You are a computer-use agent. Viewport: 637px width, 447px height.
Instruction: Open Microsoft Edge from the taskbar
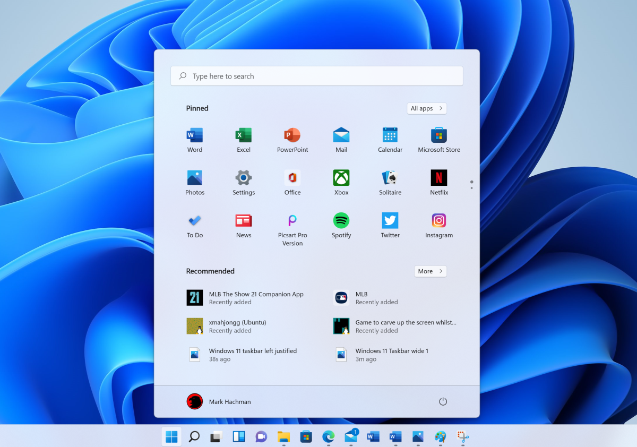(329, 436)
